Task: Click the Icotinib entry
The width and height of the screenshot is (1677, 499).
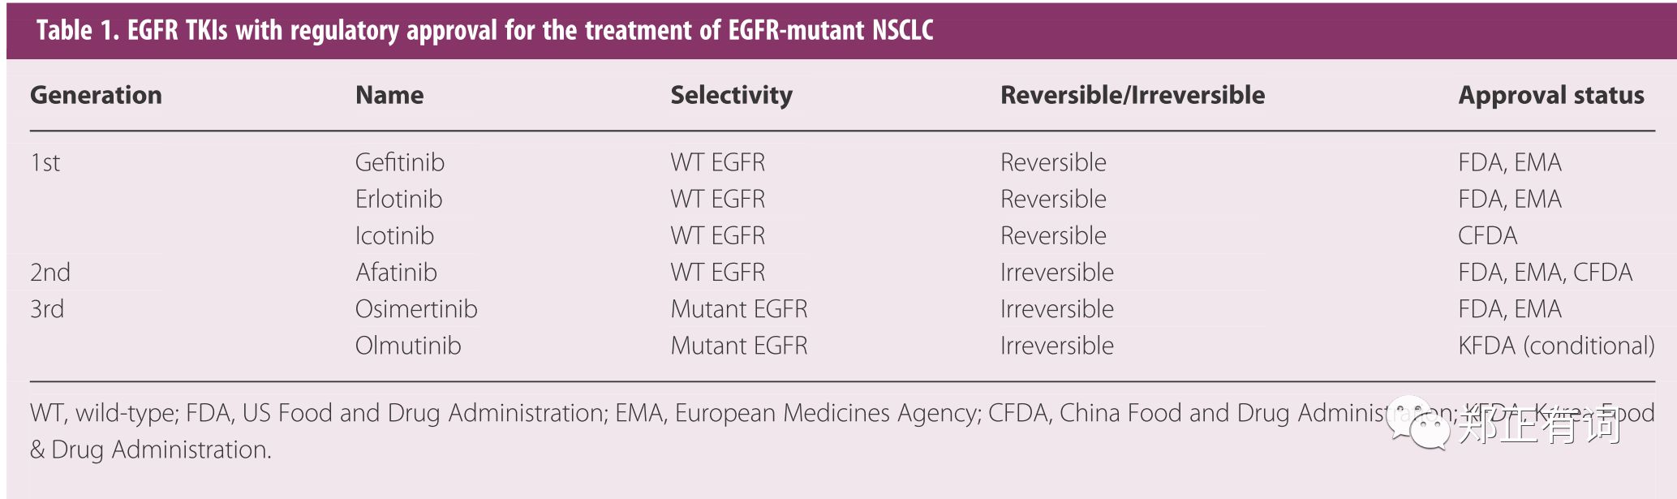Action: pyautogui.click(x=394, y=235)
